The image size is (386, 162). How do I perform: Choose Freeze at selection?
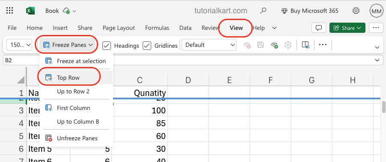click(x=76, y=61)
